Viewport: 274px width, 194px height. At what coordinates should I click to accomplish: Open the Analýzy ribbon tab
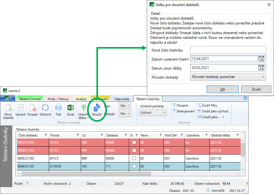click(80, 99)
